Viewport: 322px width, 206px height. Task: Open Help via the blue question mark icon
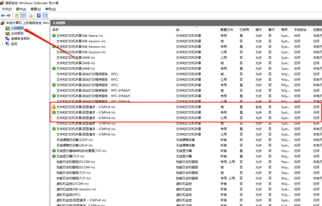click(39, 15)
